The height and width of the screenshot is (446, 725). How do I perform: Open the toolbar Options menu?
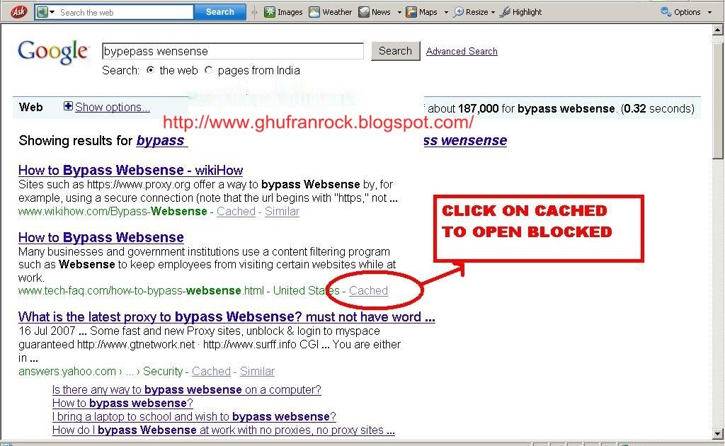click(680, 12)
